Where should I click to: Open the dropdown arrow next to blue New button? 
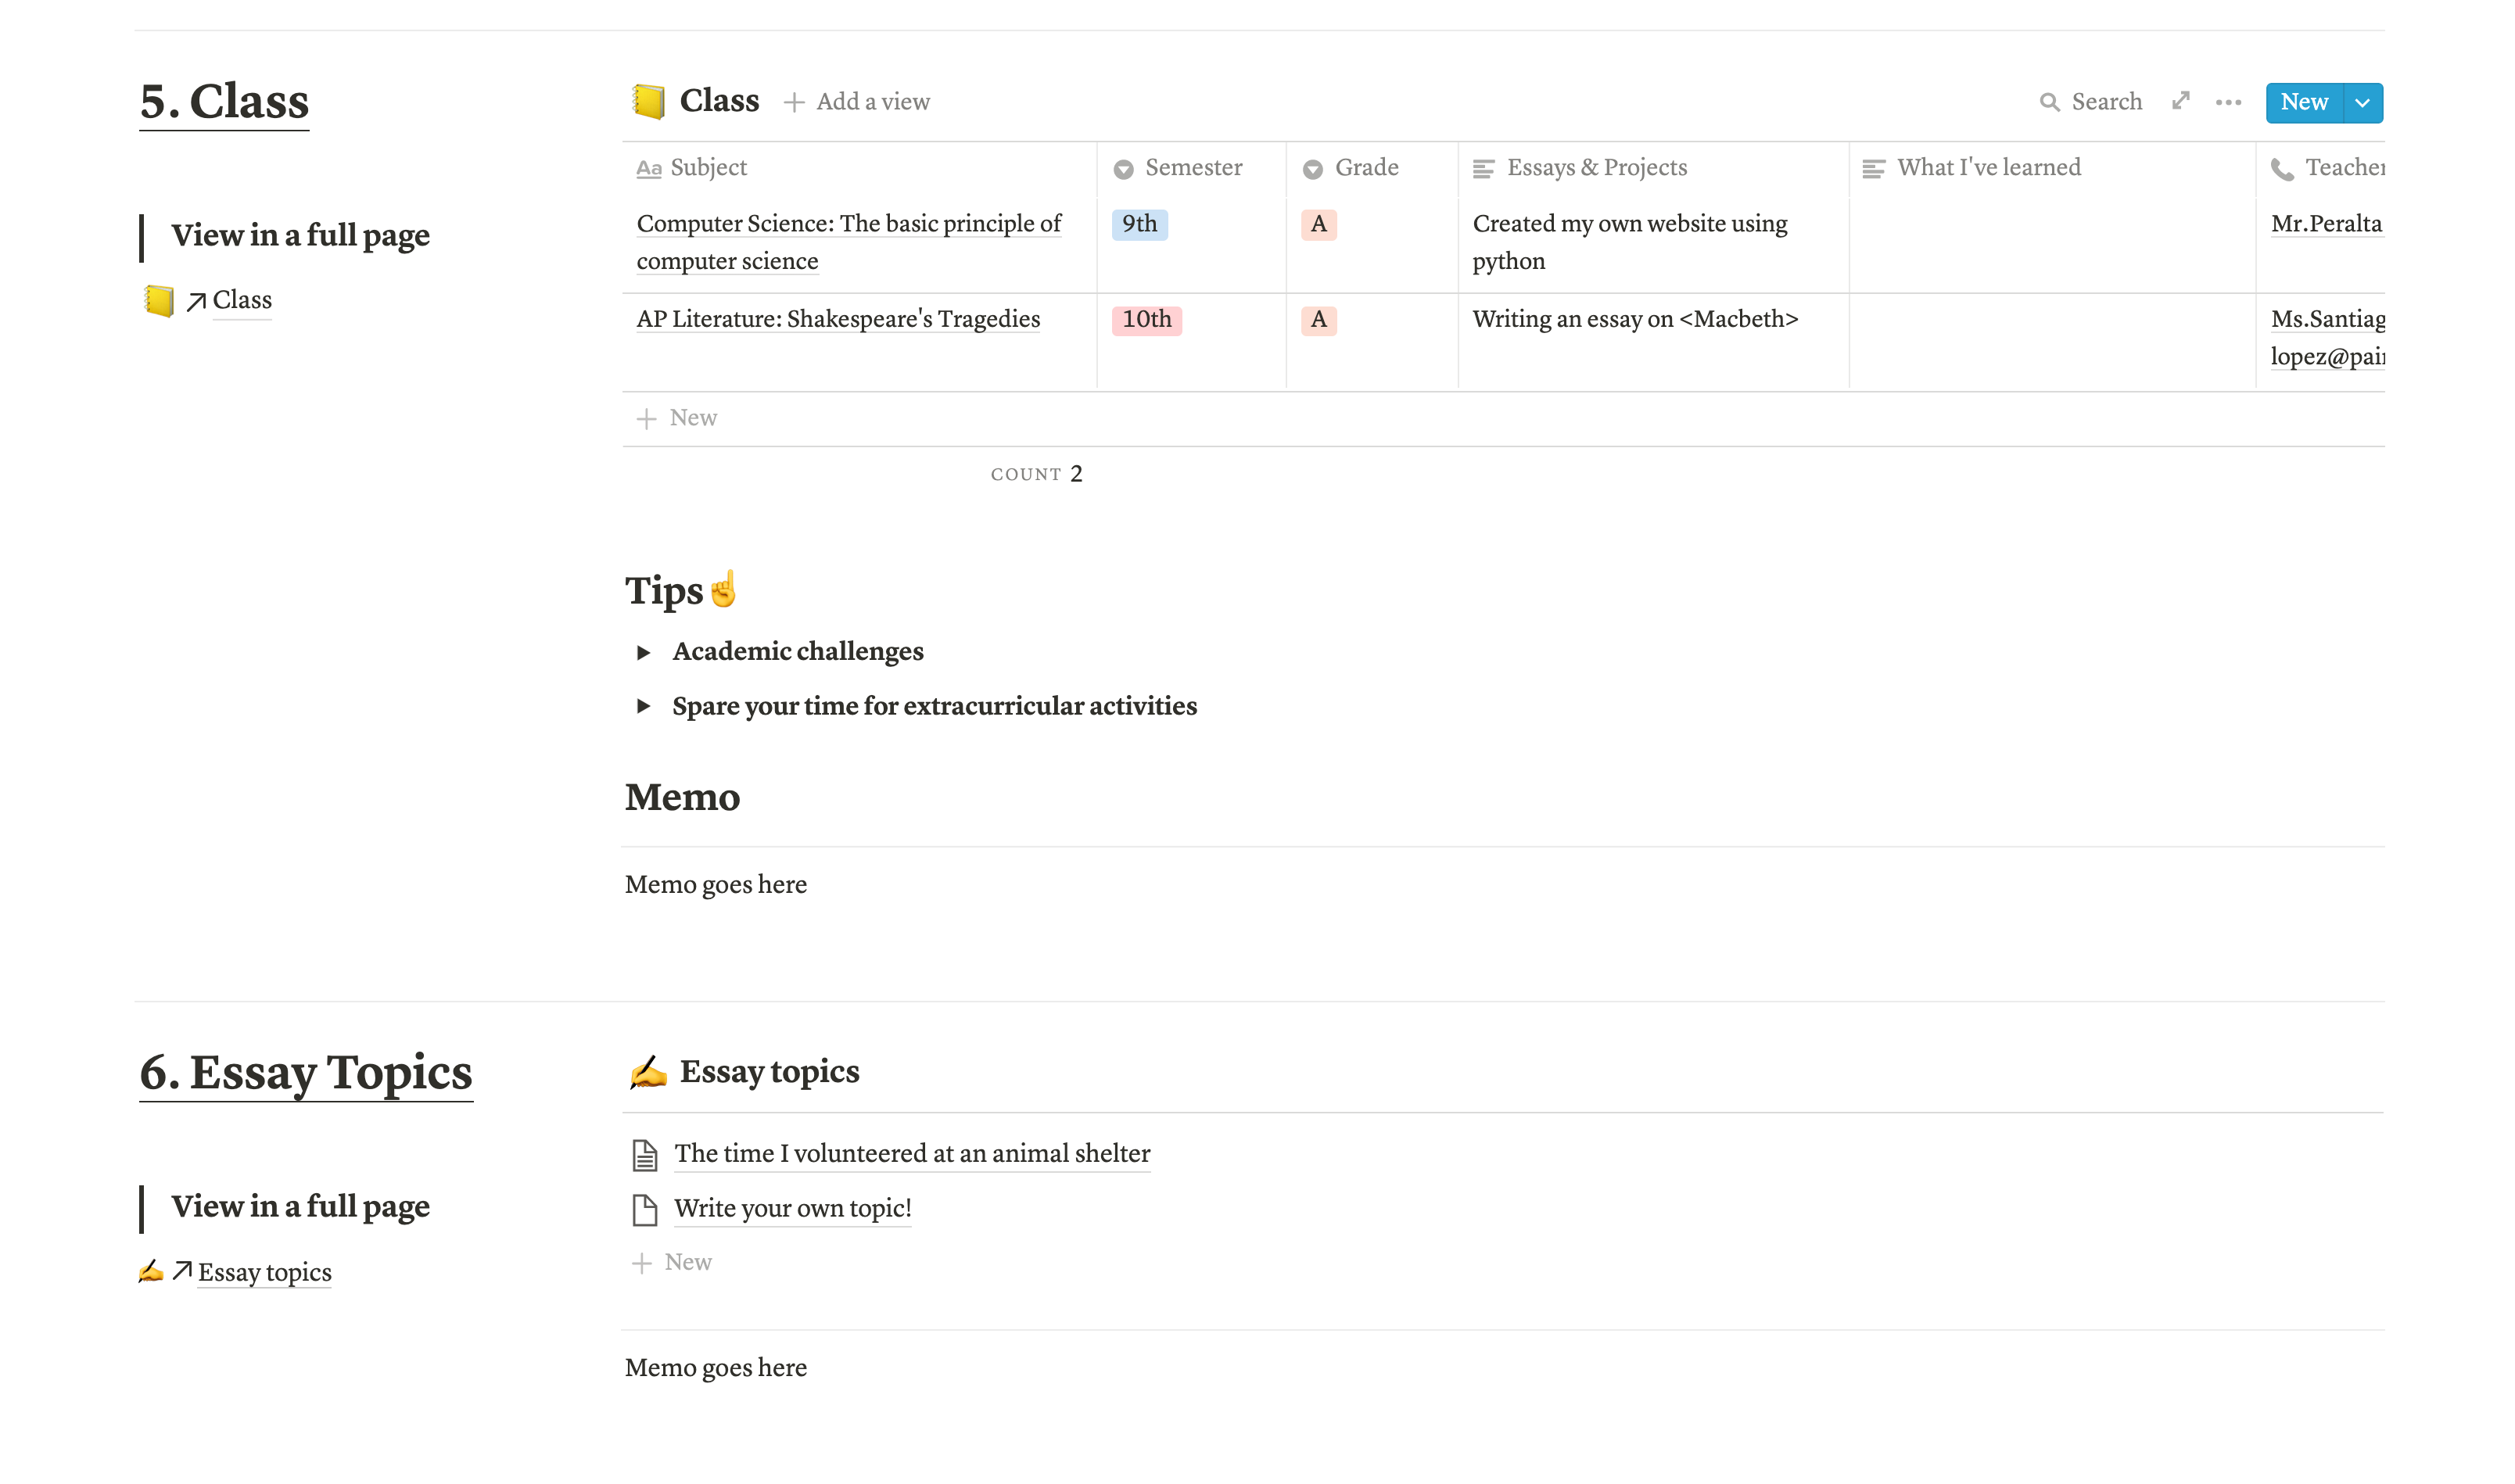click(2362, 103)
